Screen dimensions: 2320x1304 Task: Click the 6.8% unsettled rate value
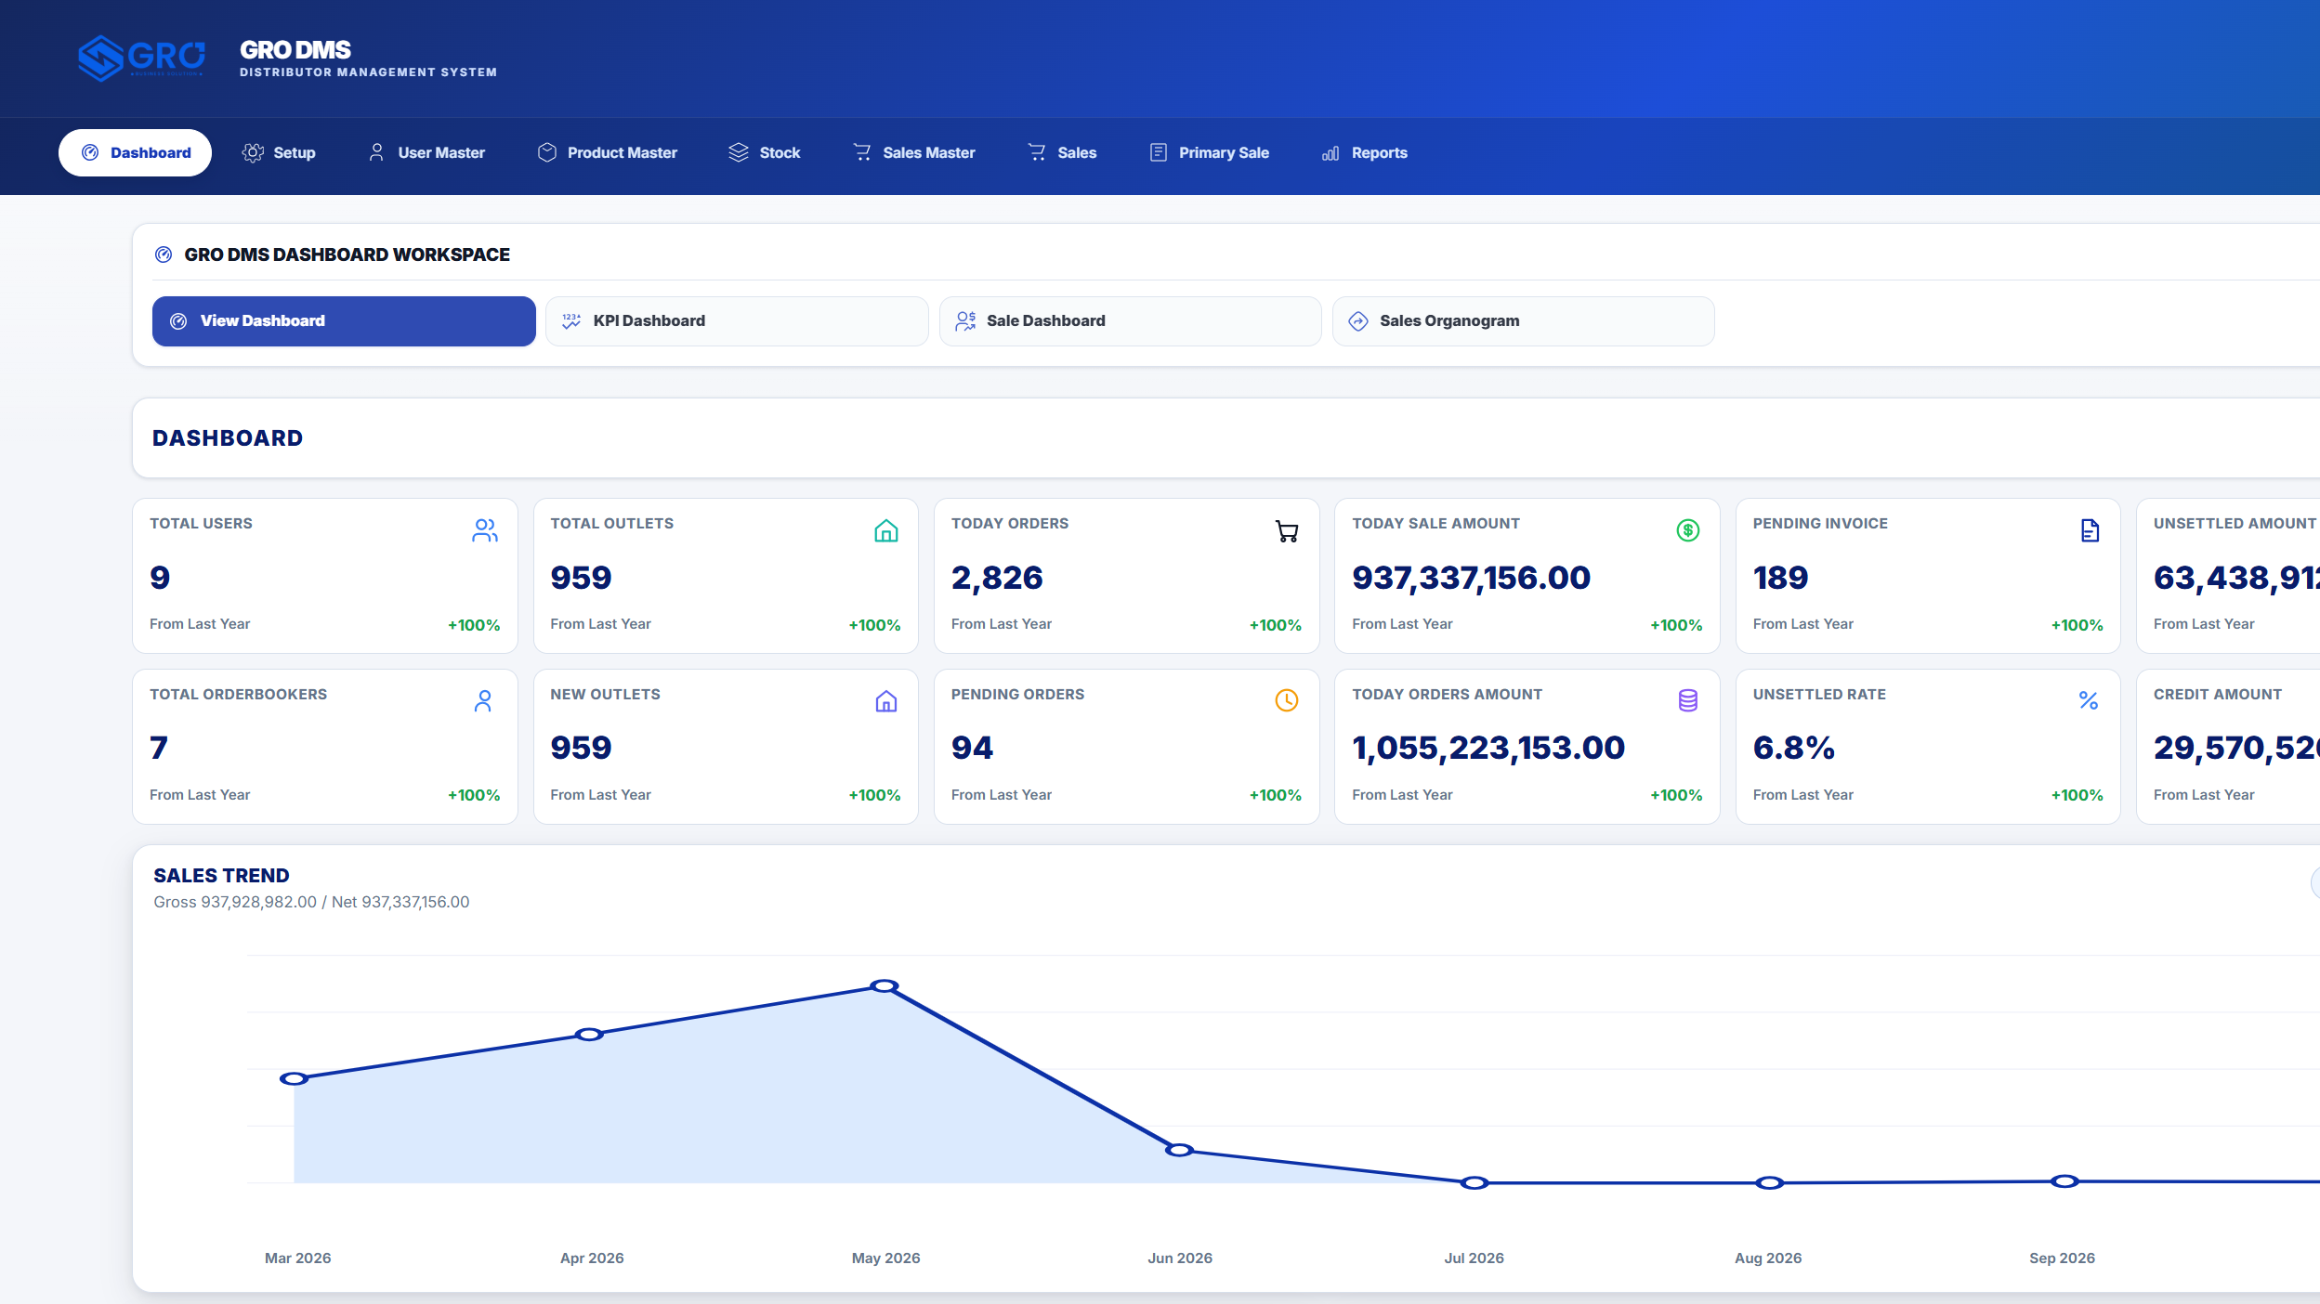coord(1793,748)
